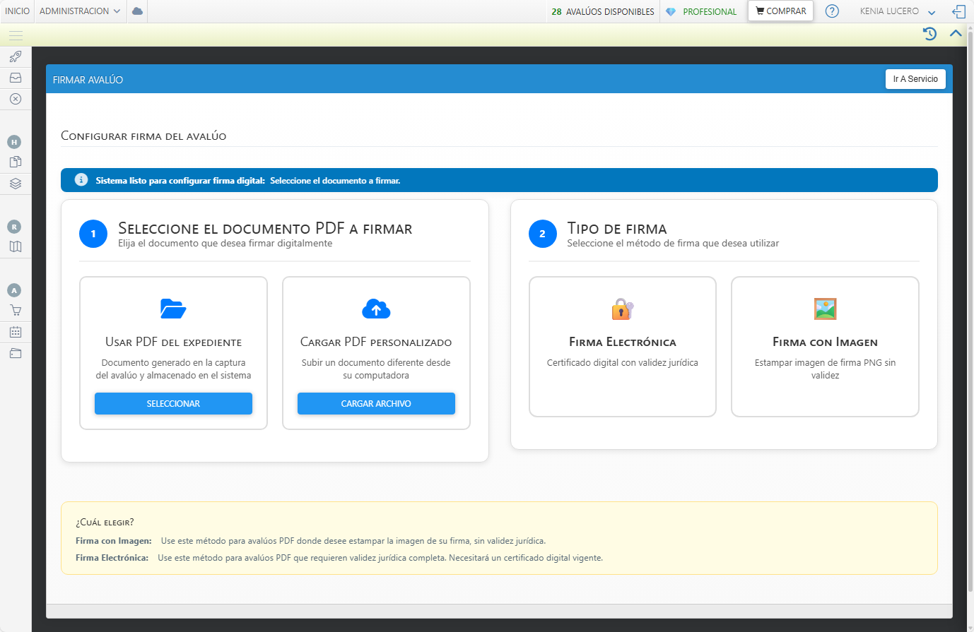Click the cloud icon in top bar
Image resolution: width=974 pixels, height=632 pixels.
pos(137,11)
